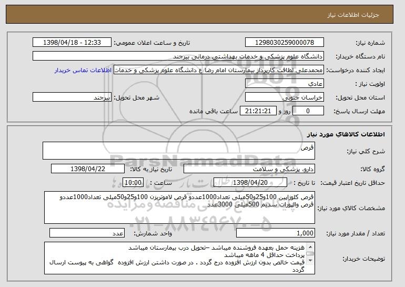Screen dimensions: 405x287
Task: Click the label شهر محل تحویل
Action: pos(137,97)
